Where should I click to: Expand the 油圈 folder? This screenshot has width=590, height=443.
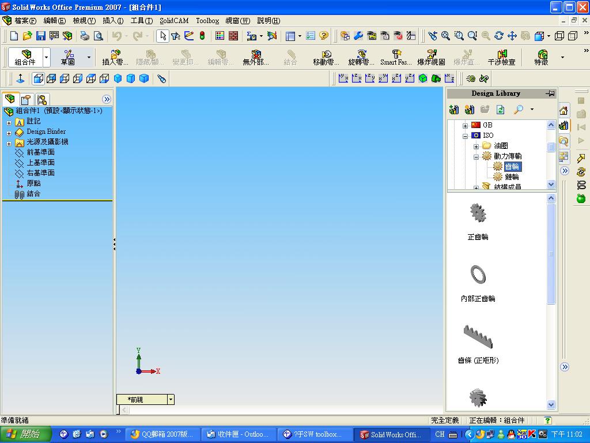point(476,147)
